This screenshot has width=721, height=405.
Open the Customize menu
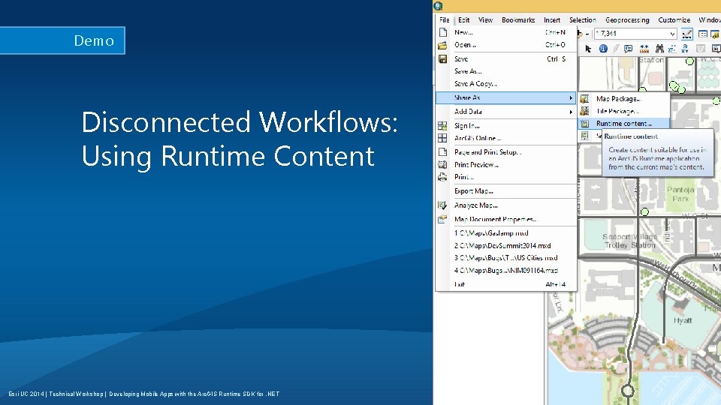point(674,19)
